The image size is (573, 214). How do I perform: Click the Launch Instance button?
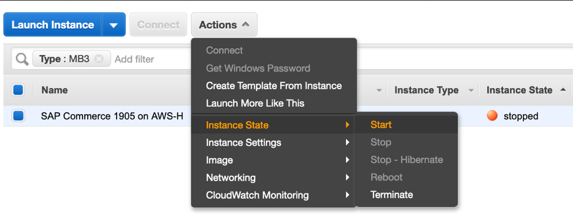tap(52, 25)
